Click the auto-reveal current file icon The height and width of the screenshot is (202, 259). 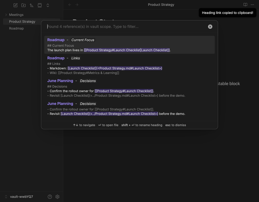(x=40, y=5)
